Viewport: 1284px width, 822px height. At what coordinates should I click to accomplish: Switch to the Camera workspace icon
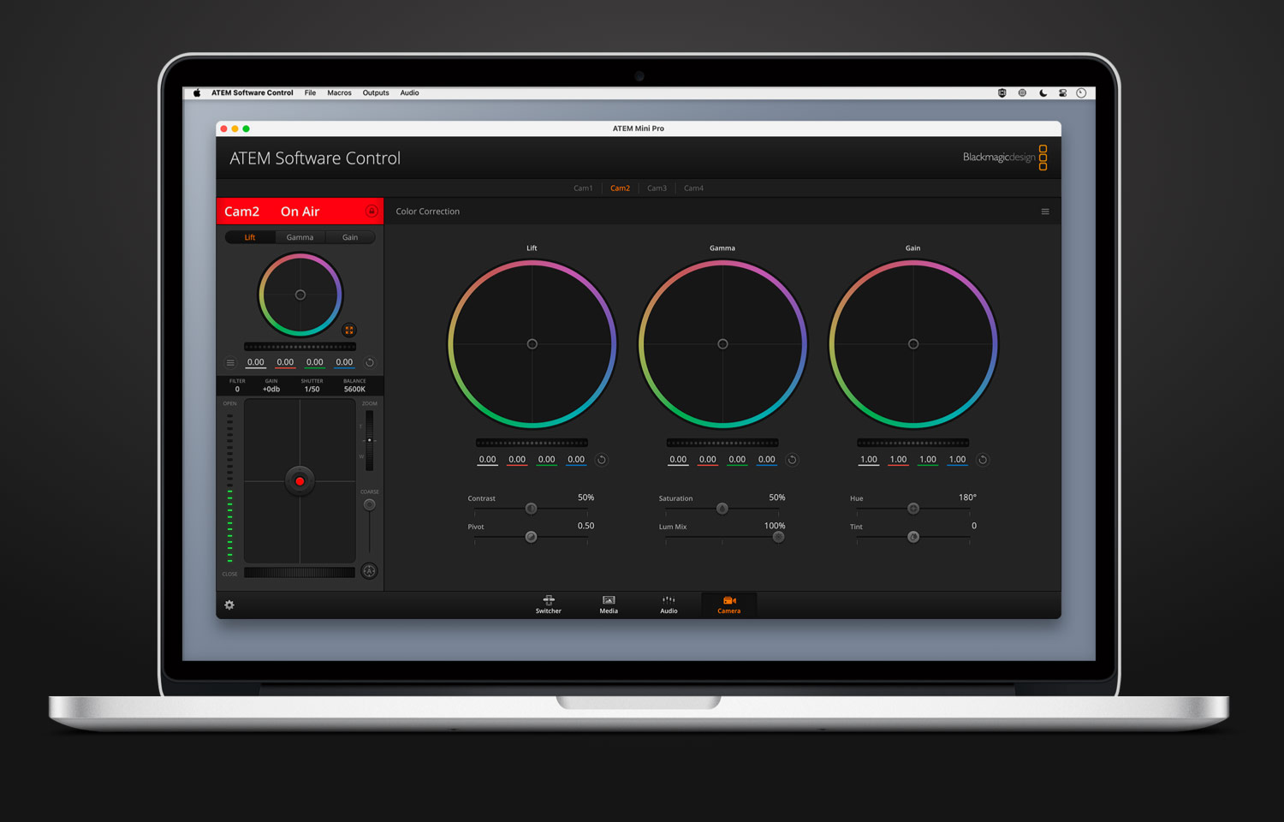(728, 605)
